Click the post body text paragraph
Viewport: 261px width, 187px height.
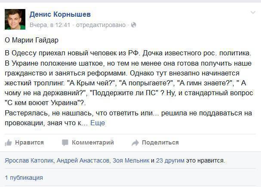point(129,88)
